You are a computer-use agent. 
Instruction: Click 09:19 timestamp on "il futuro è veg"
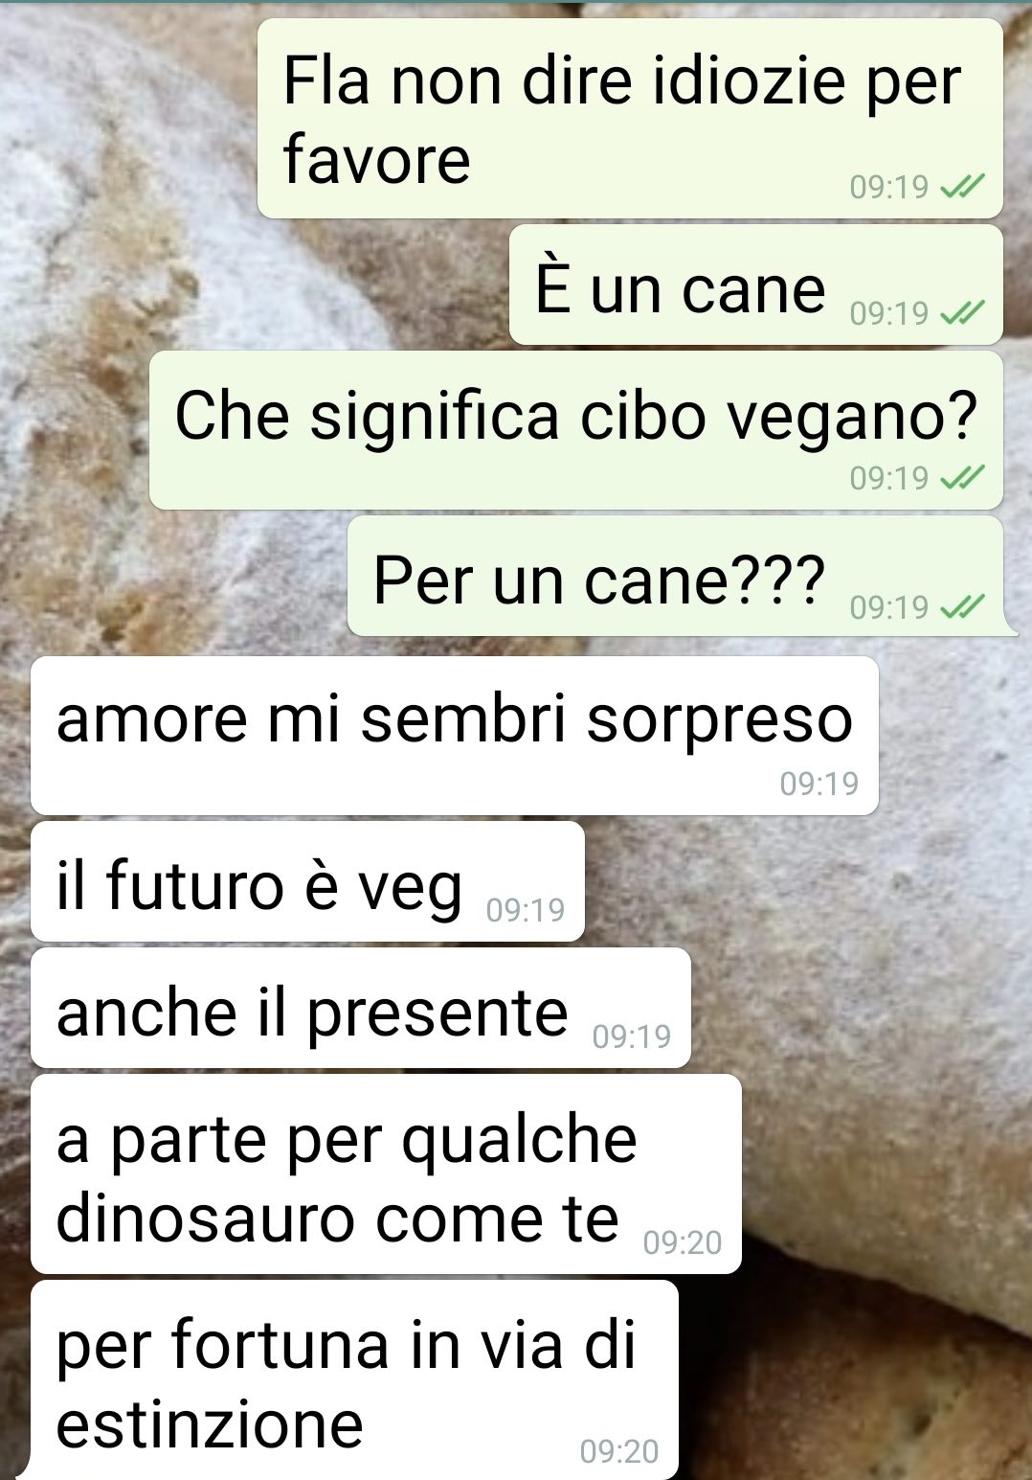[x=526, y=909]
